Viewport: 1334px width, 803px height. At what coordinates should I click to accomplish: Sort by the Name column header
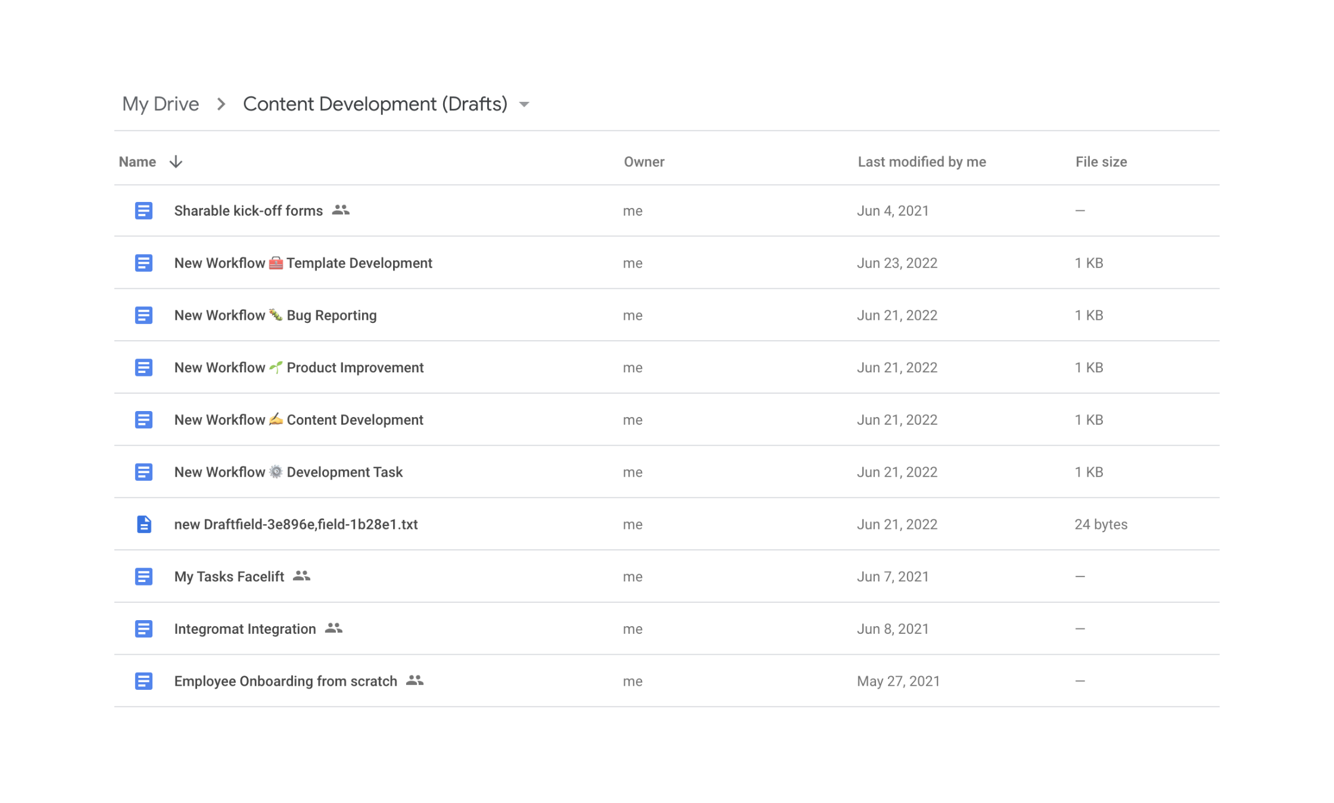tap(138, 162)
